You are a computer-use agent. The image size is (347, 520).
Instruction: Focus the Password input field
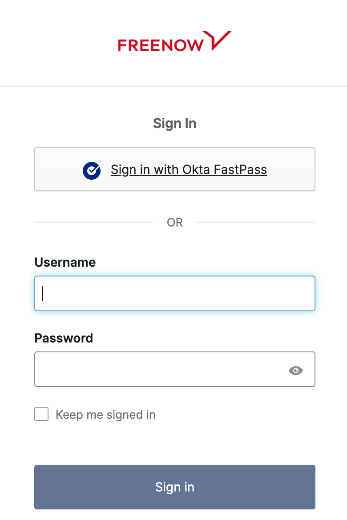click(x=175, y=369)
